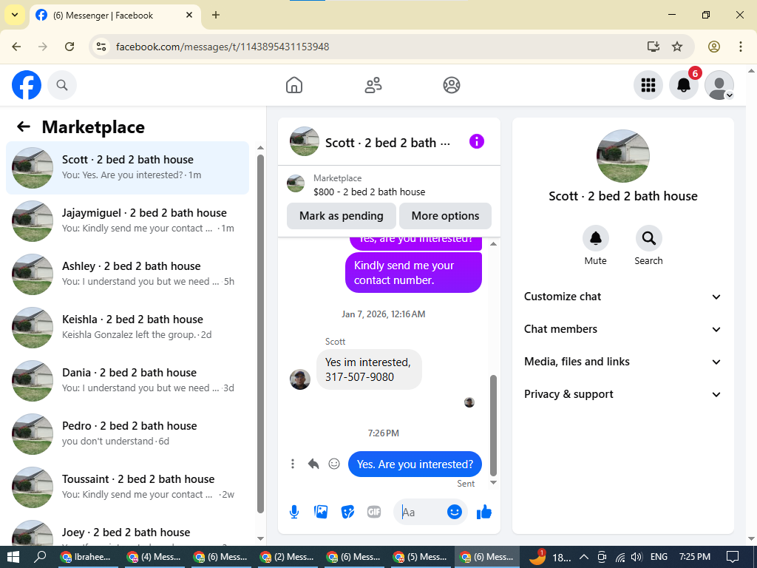
Task: Choose a sticker with the sticker icon
Action: click(x=347, y=512)
